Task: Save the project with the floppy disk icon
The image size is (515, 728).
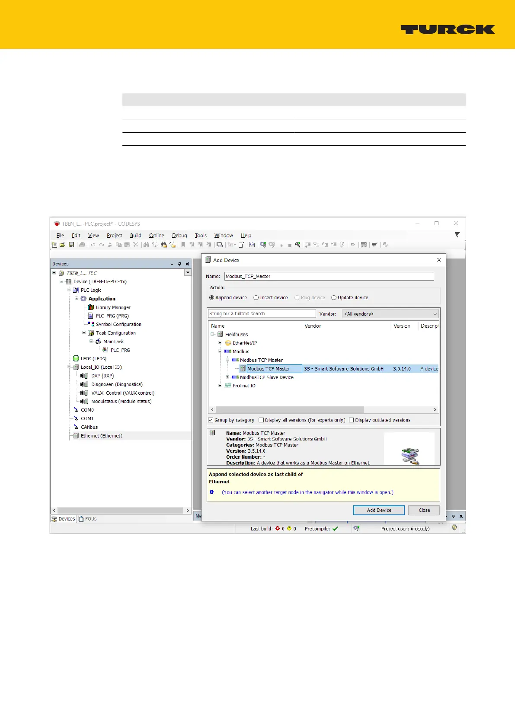Action: [x=71, y=245]
